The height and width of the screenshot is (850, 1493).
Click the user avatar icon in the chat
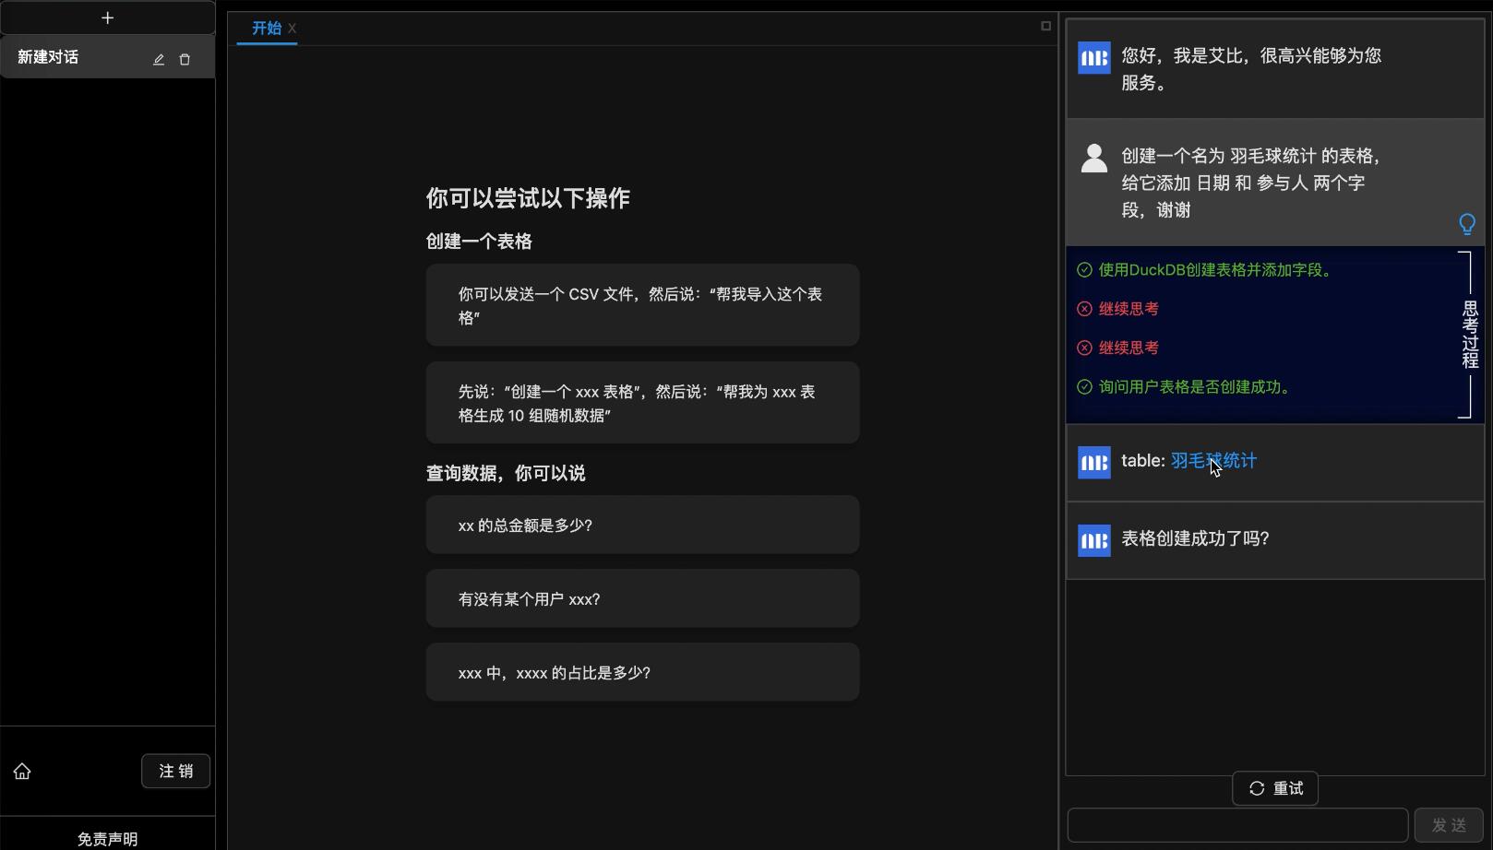pos(1093,159)
